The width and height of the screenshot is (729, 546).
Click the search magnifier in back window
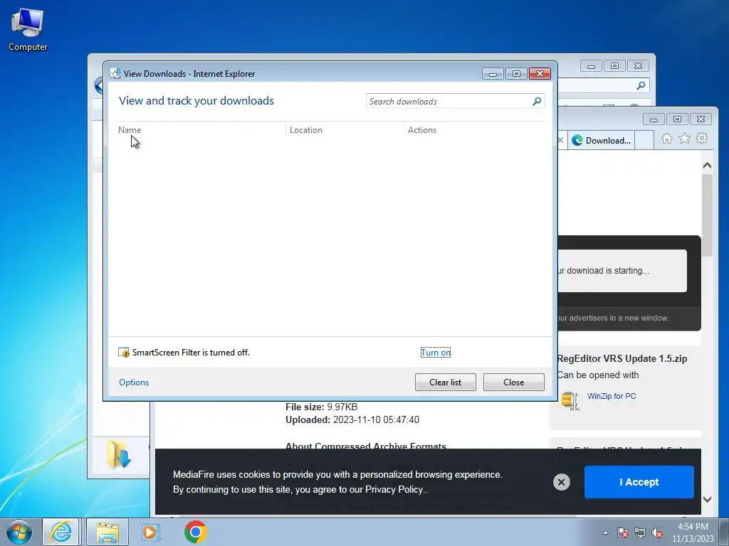pos(641,85)
